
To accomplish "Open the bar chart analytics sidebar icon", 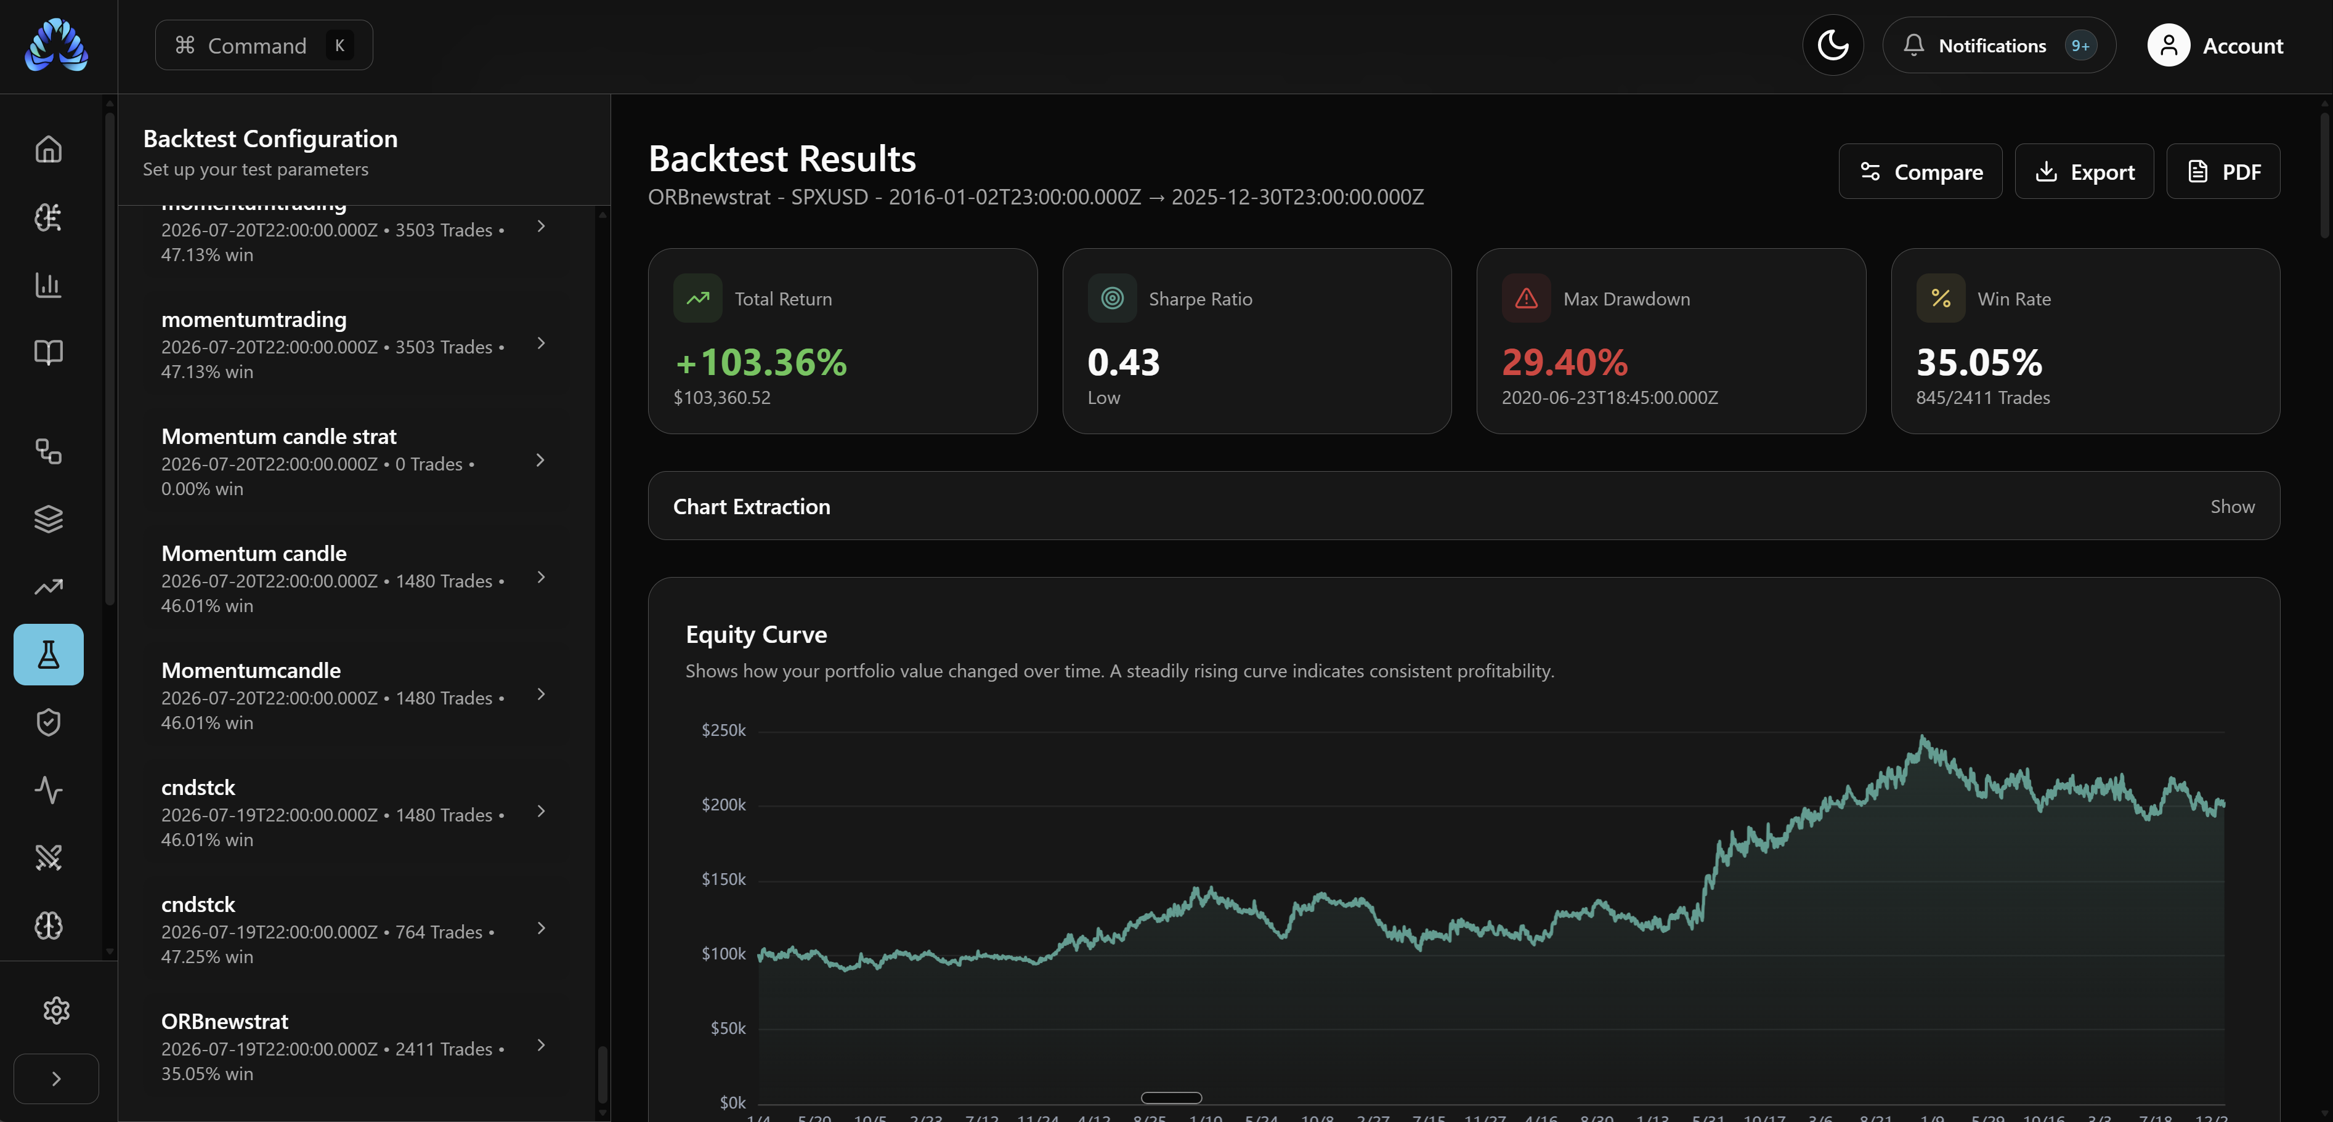I will coord(49,285).
